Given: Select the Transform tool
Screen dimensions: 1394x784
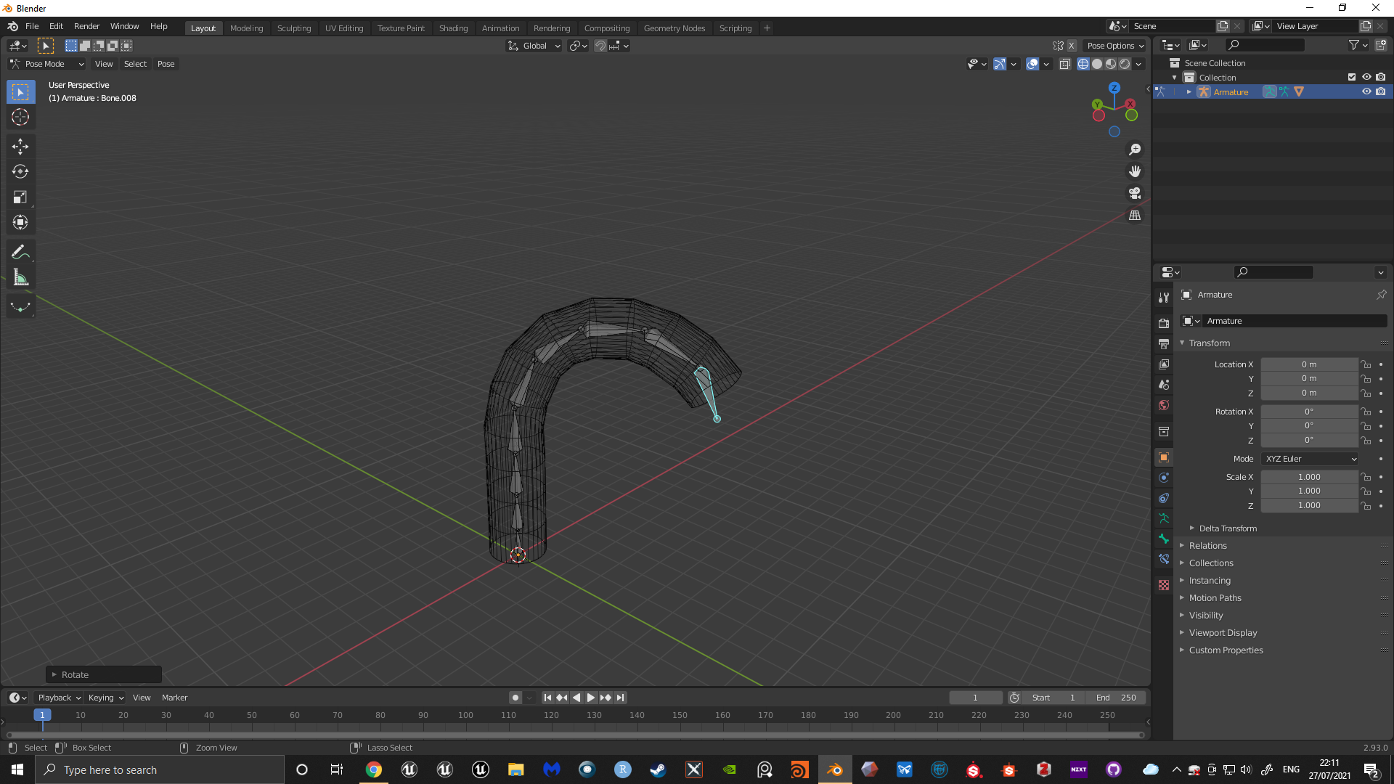Looking at the screenshot, I should tap(20, 223).
